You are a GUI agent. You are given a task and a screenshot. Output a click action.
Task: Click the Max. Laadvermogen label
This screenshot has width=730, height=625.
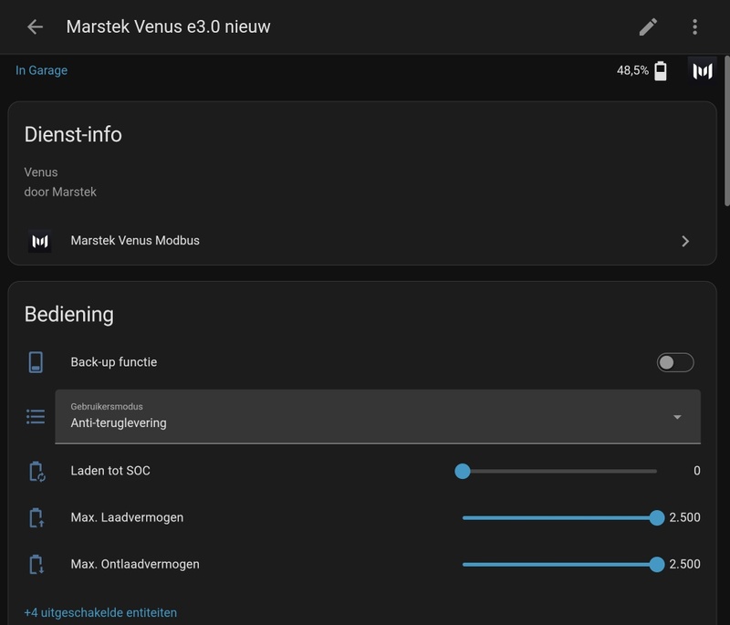tap(127, 517)
